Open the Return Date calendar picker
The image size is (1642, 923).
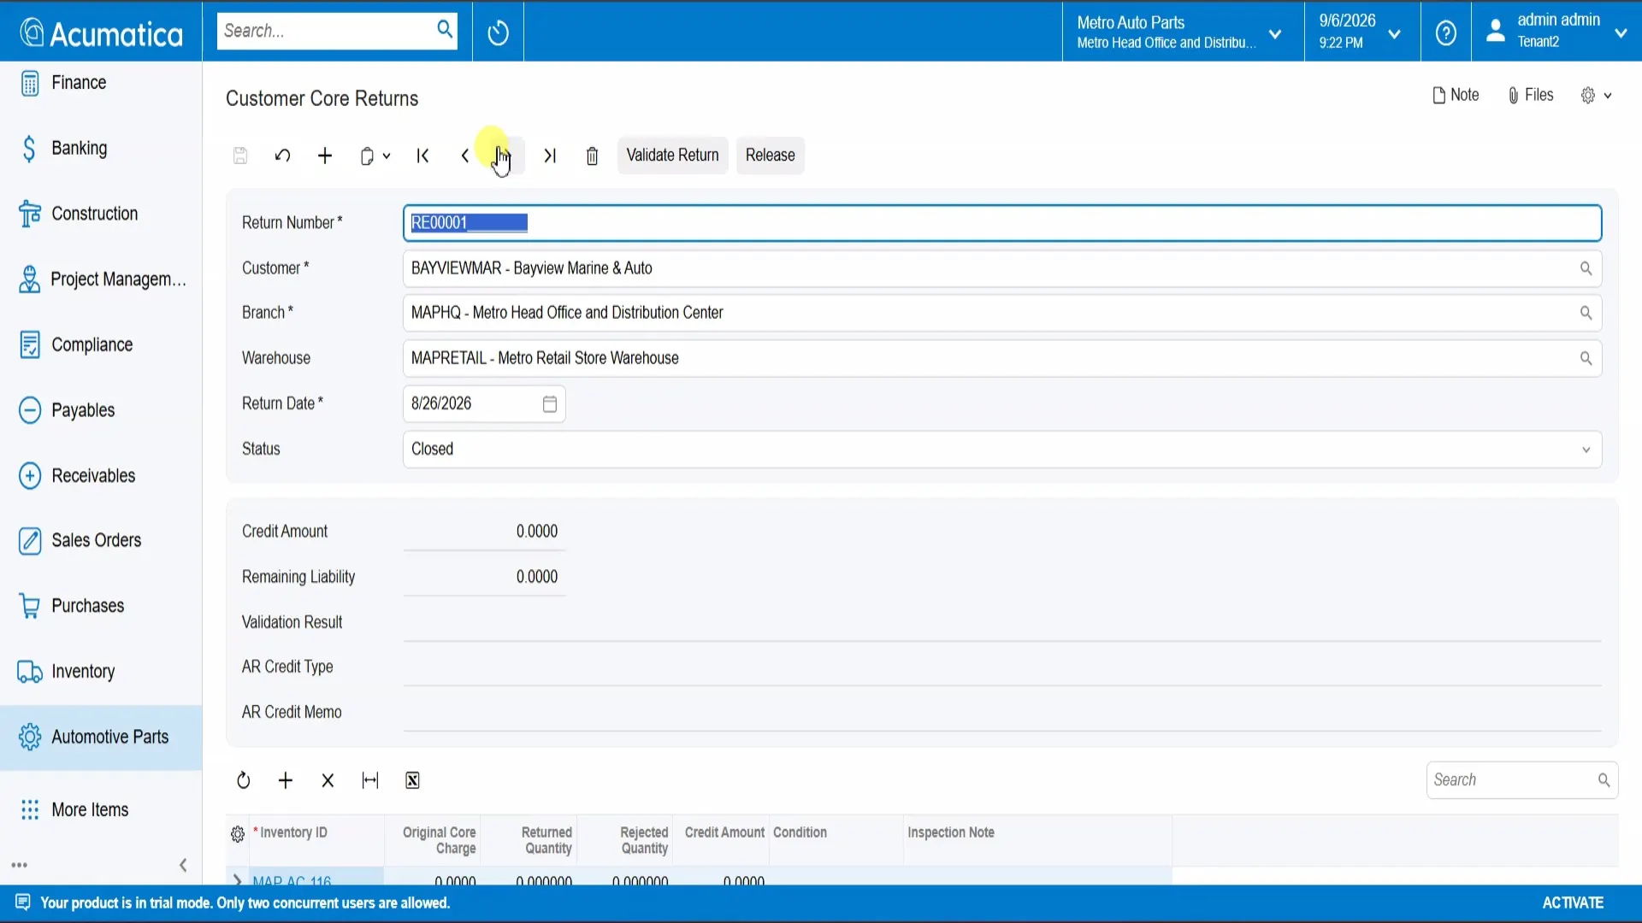tap(550, 403)
